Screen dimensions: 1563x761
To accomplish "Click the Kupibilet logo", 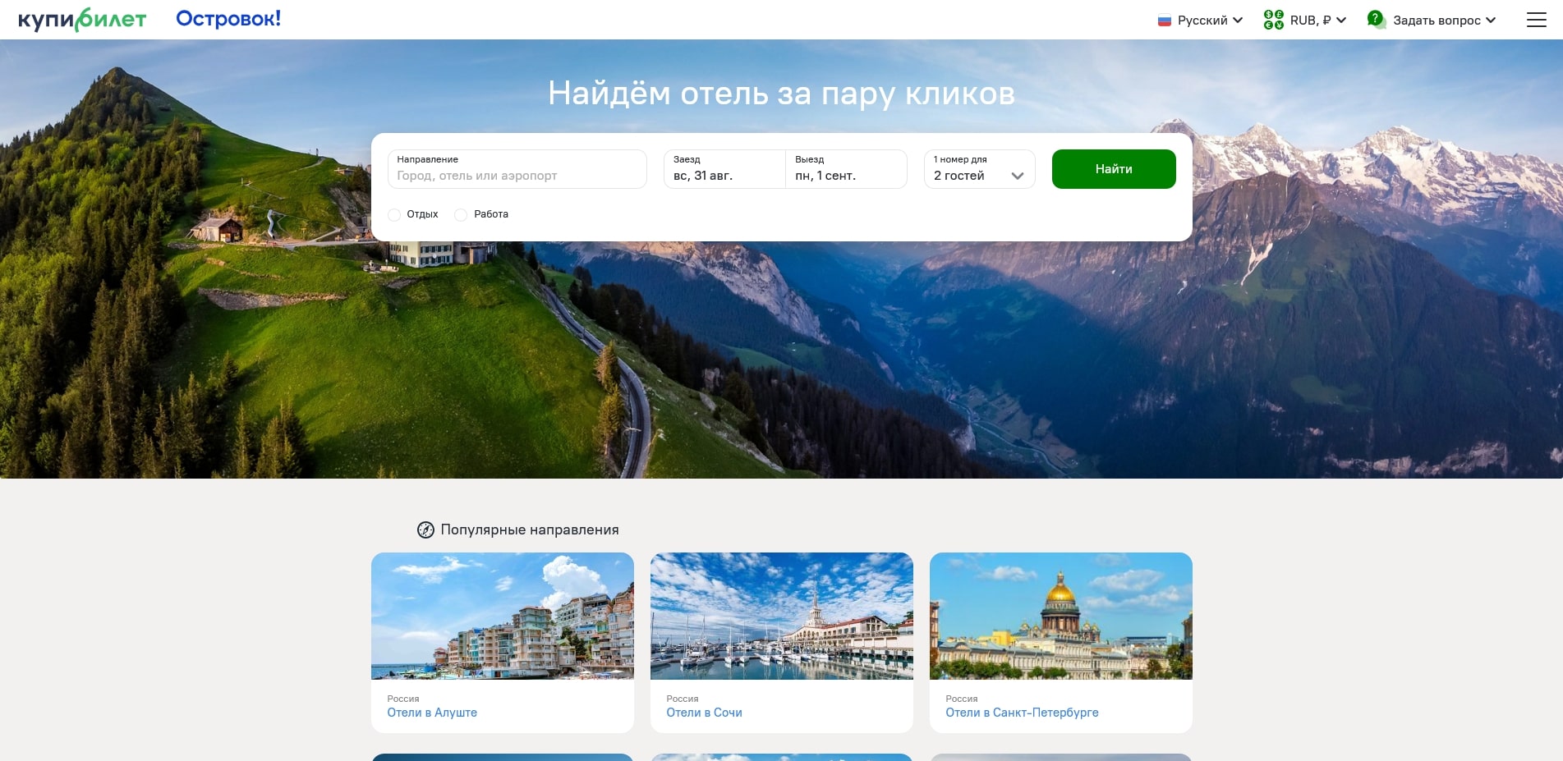I will (82, 20).
